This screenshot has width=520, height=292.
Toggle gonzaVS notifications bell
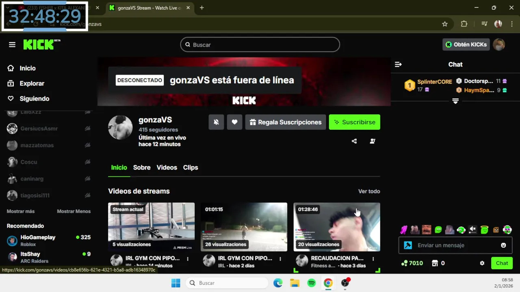click(216, 122)
